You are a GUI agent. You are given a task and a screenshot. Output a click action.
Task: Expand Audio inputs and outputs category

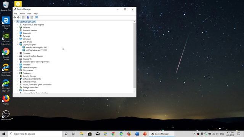pyautogui.click(x=18, y=25)
